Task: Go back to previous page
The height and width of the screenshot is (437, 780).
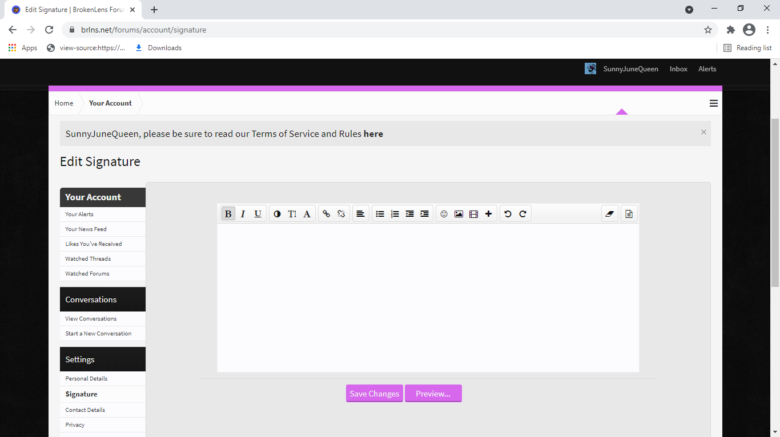Action: pos(13,30)
